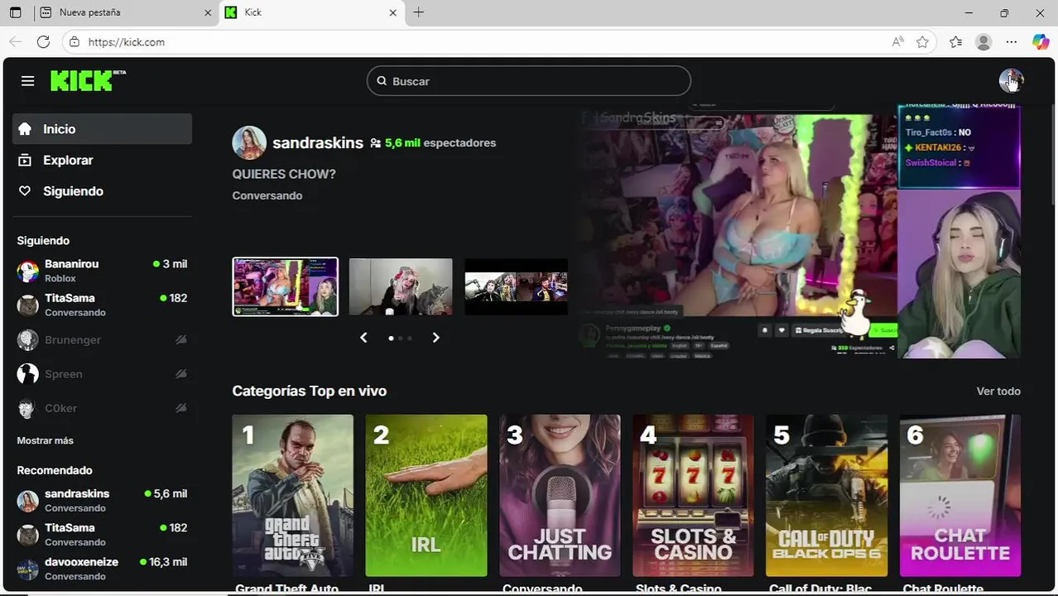1058x596 pixels.
Task: Go to Inicio in sidebar
Action: coord(102,129)
